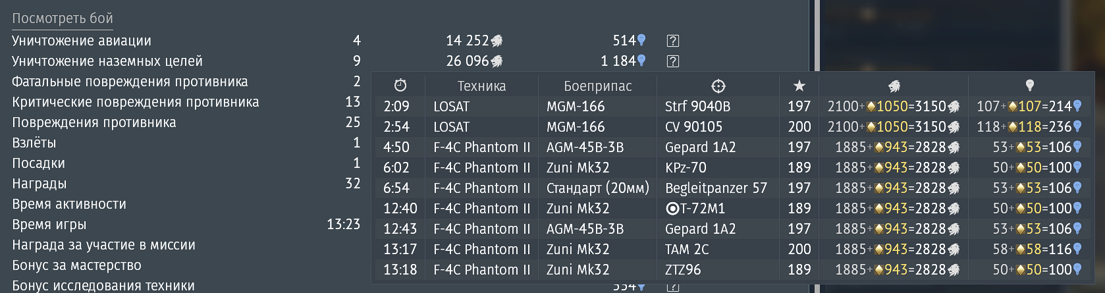Screen dimensions: 1105x293
Task: Select the CV 90105 kill row
Action: click(732, 126)
